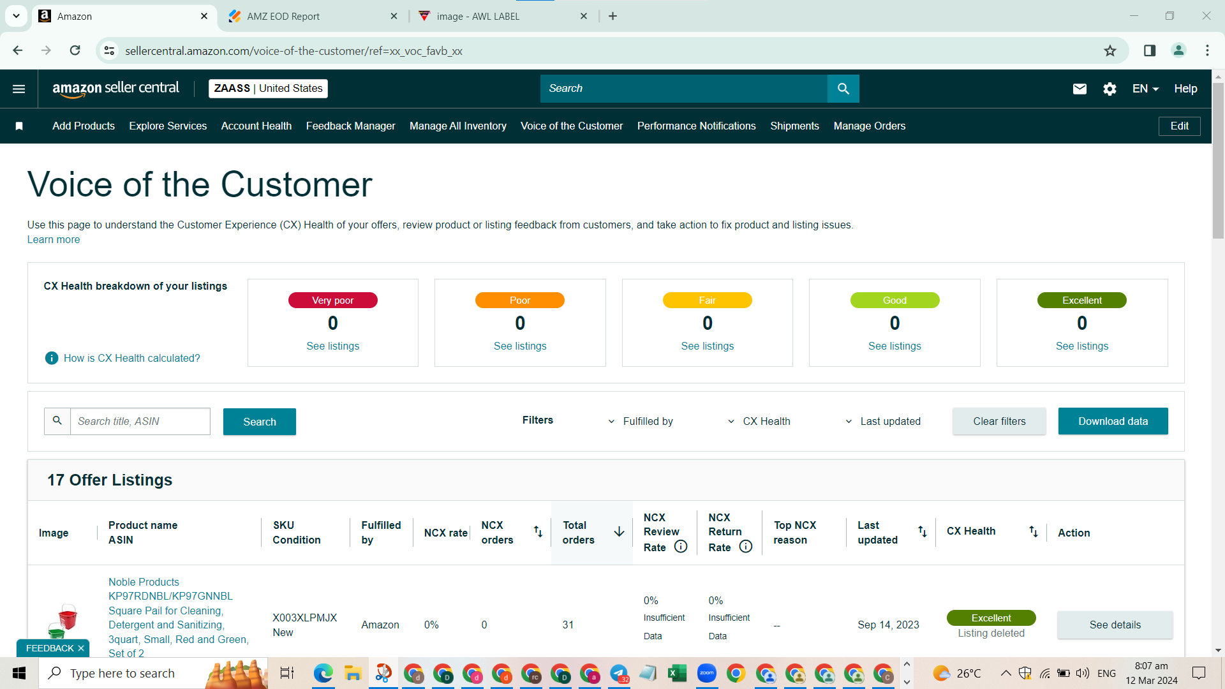Open the settings gear in header
Image resolution: width=1225 pixels, height=689 pixels.
pos(1110,89)
